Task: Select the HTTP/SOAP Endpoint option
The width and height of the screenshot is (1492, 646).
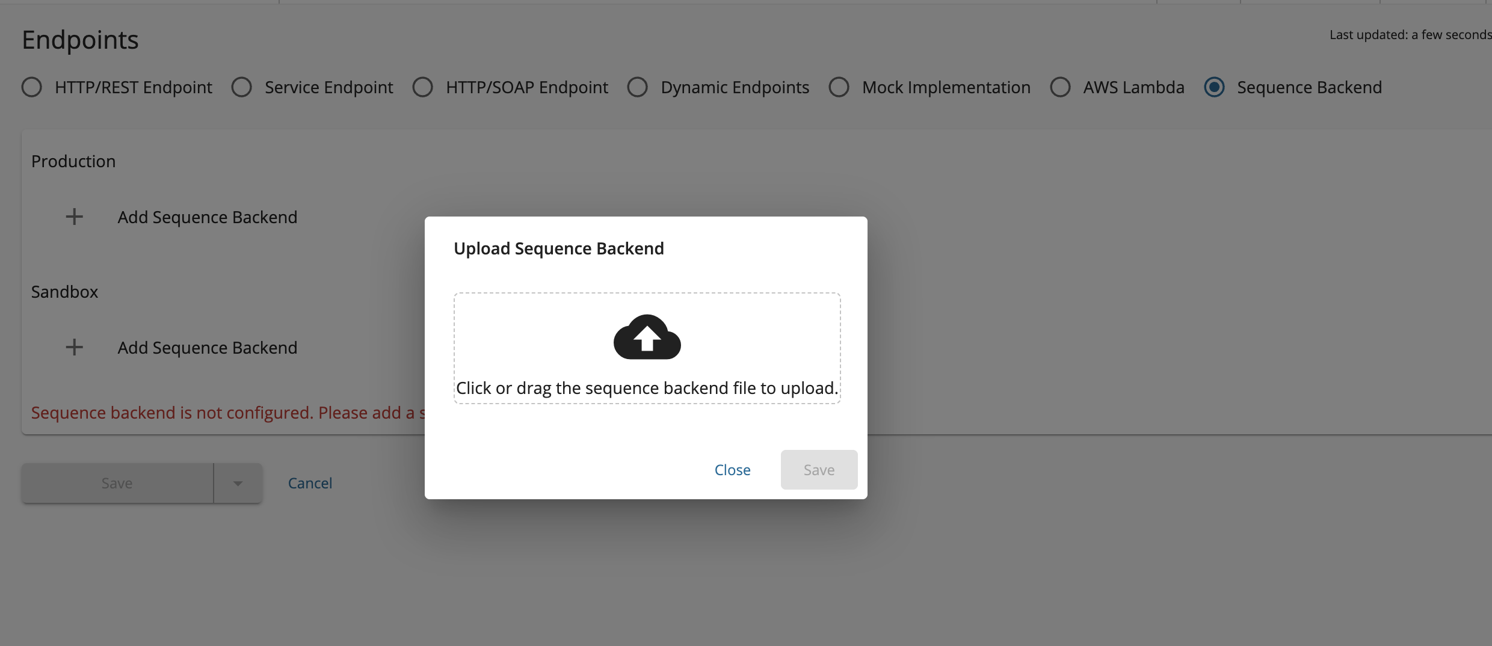Action: 423,87
